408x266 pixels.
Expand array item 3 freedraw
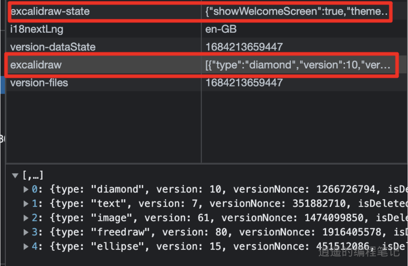[26, 232]
